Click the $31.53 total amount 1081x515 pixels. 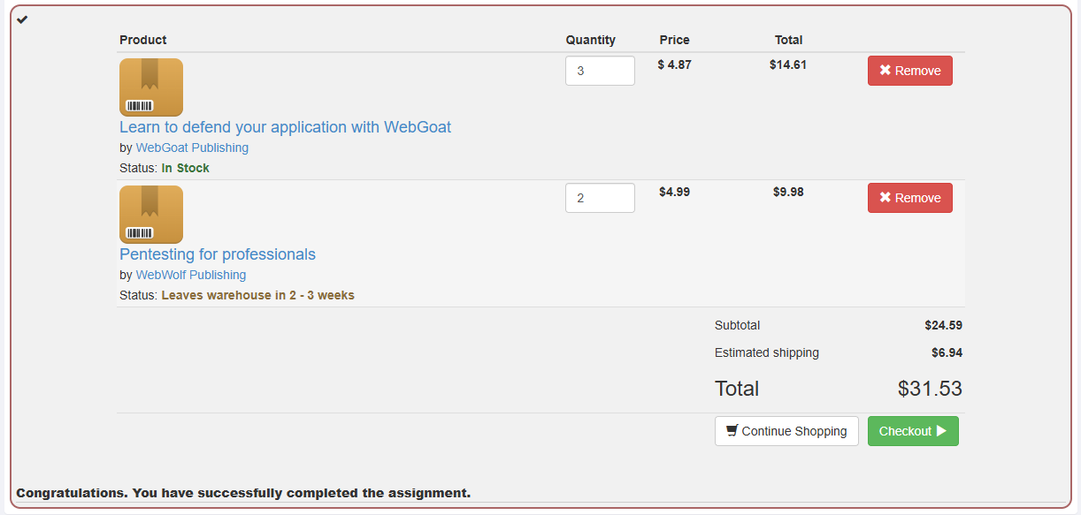pos(930,389)
